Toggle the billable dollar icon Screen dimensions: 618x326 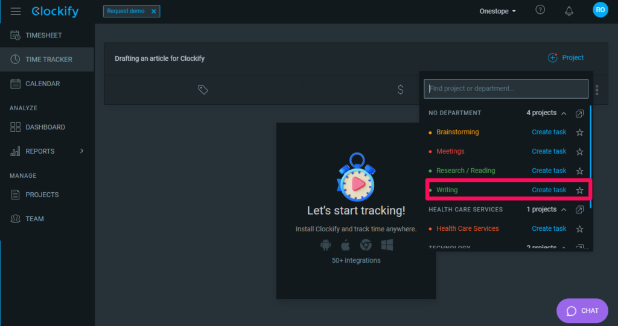[401, 90]
